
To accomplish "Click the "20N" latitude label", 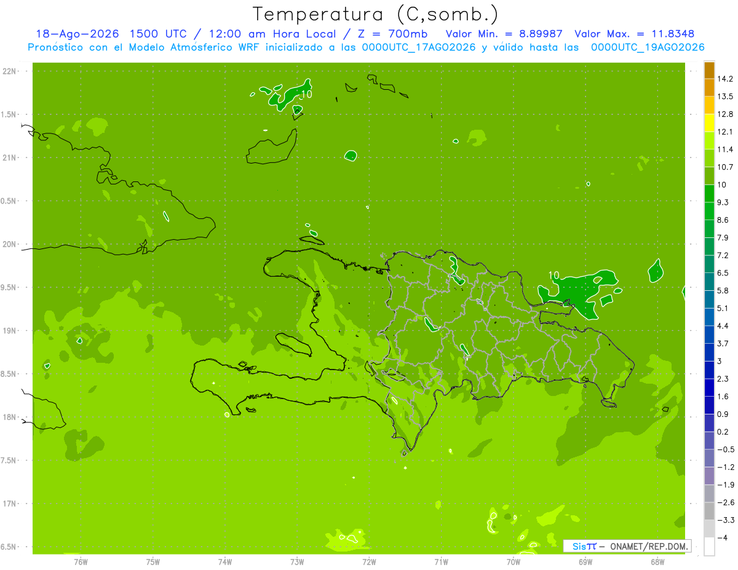I will (9, 244).
